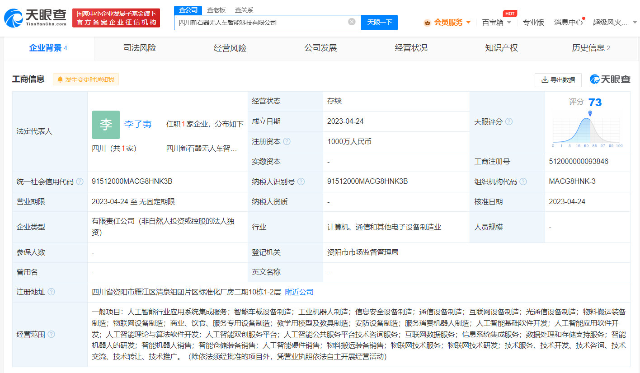Open 消息中心 in the header

568,22
